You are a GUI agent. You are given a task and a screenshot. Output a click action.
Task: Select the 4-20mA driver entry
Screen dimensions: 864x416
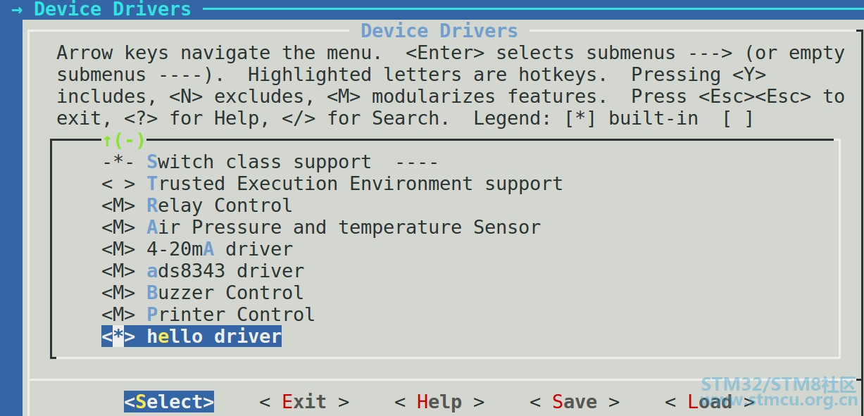(220, 249)
